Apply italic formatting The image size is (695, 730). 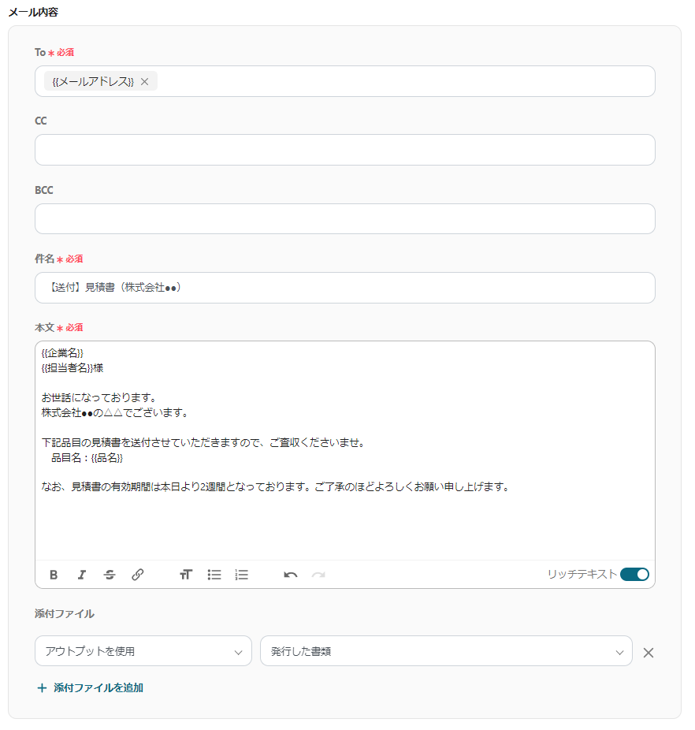[81, 575]
